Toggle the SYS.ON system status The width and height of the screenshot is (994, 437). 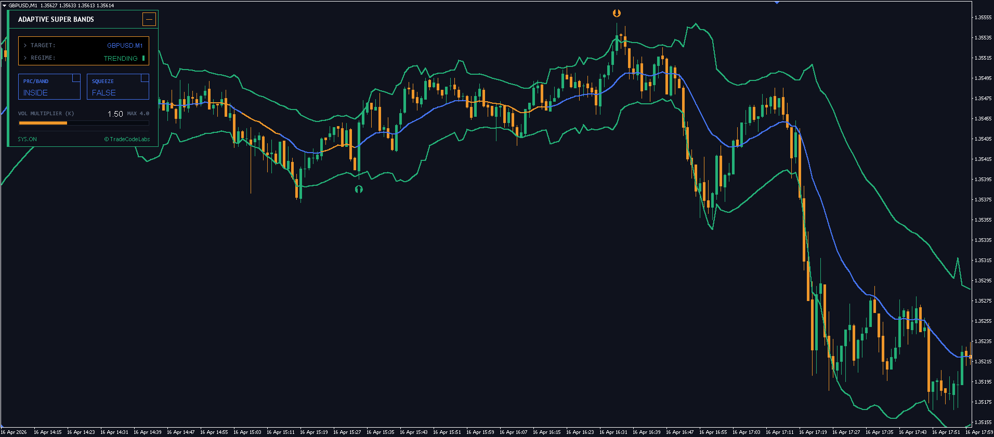tap(27, 139)
